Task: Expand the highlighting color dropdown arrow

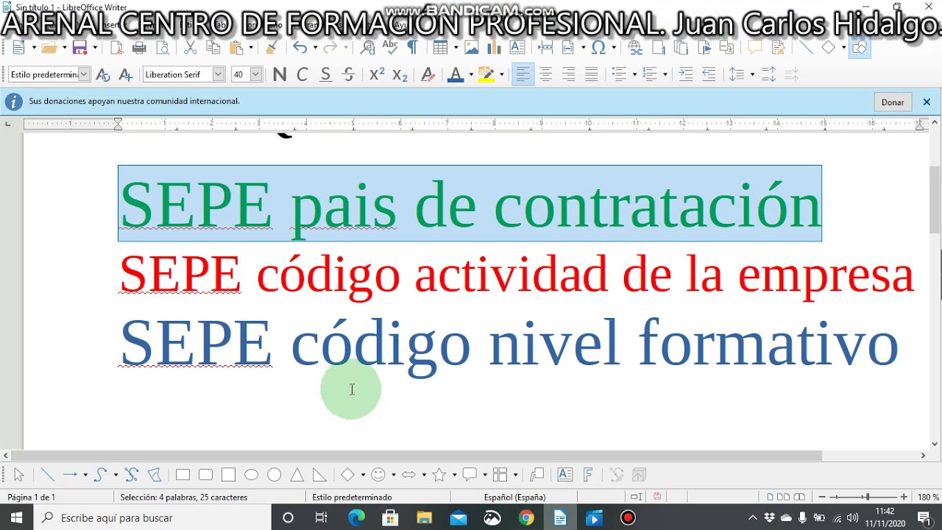Action: [501, 74]
